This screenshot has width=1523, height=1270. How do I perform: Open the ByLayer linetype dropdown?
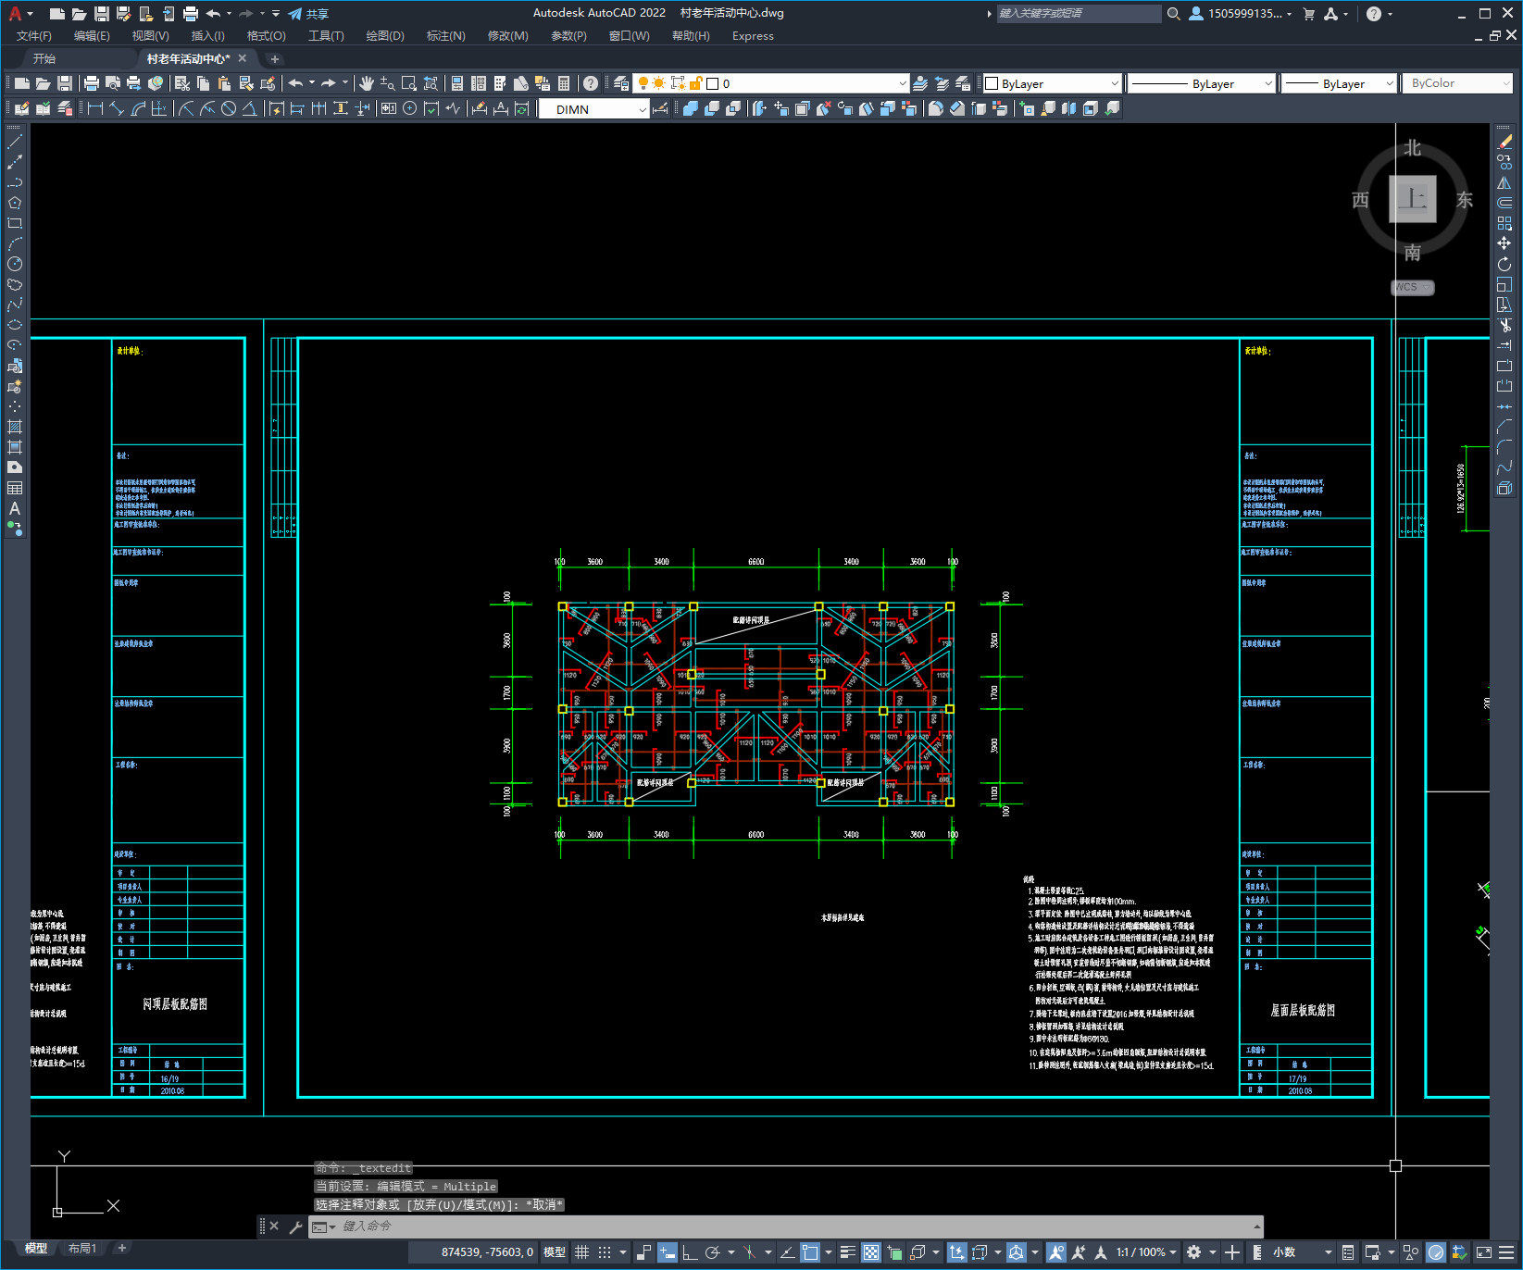point(1202,83)
